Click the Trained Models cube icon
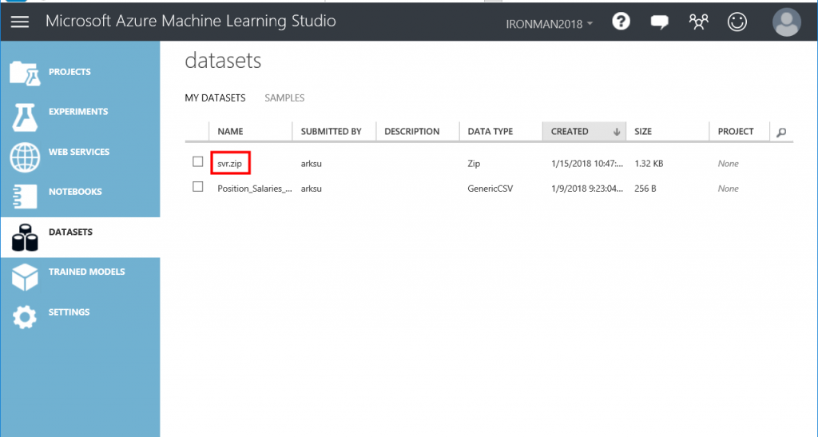 pos(25,277)
